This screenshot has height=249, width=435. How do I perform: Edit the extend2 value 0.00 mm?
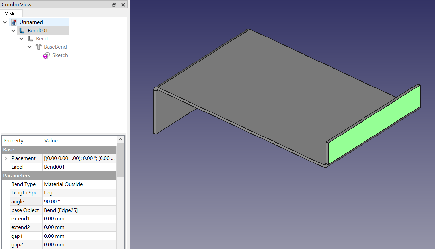(80, 227)
